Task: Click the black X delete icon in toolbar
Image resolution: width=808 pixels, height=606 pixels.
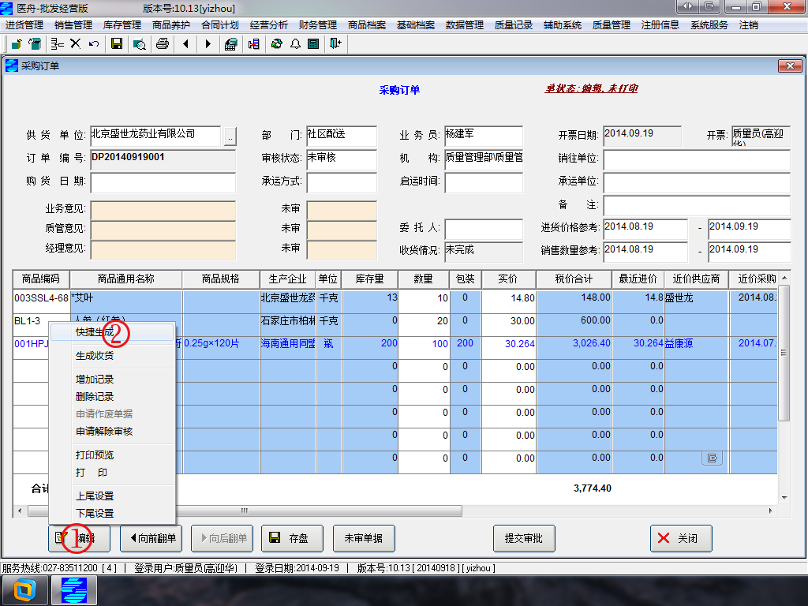Action: click(x=75, y=44)
